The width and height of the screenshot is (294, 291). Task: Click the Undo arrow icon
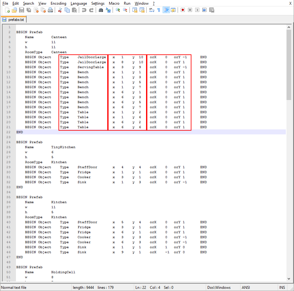(x=84, y=10)
